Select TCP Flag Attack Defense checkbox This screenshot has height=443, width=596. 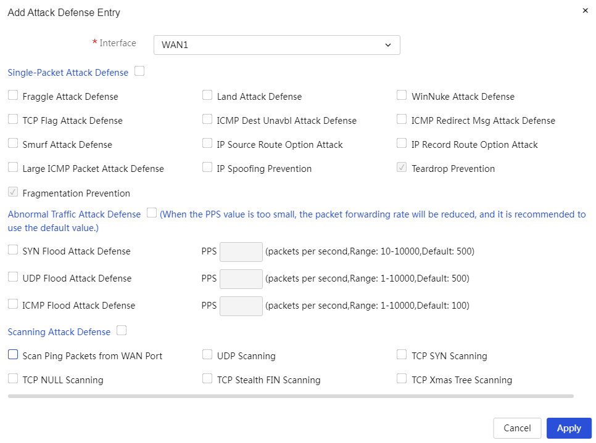point(13,119)
